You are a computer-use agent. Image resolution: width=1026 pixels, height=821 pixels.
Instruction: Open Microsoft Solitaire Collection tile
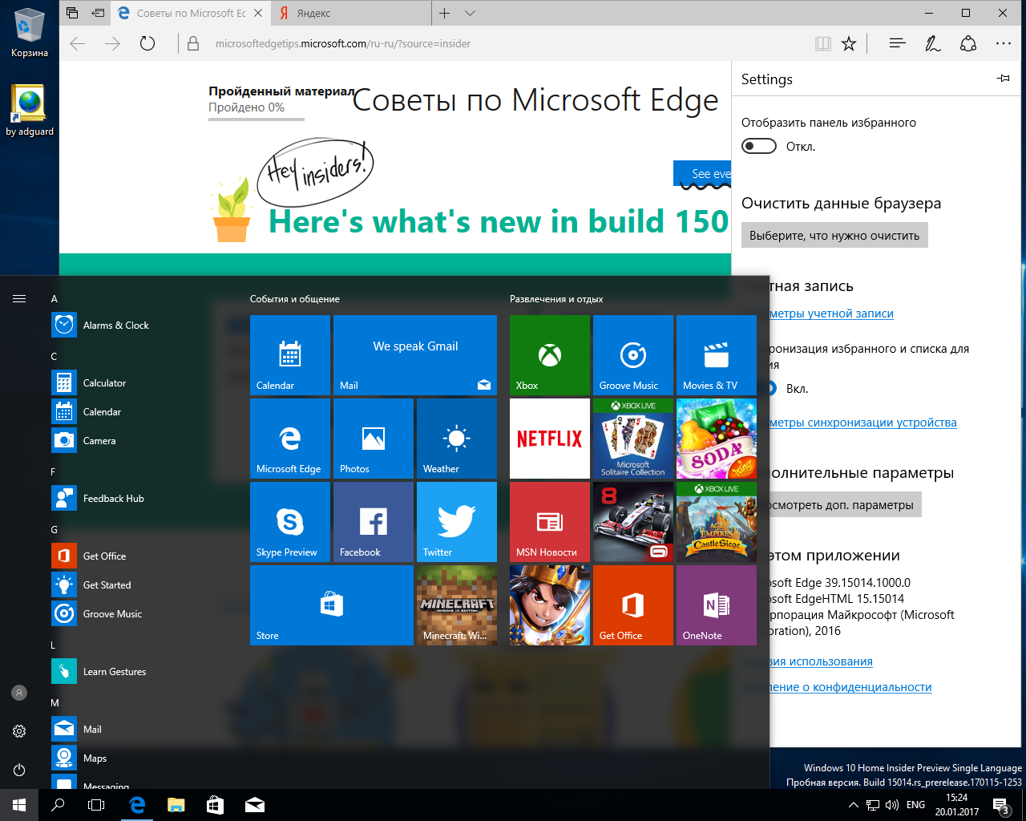[633, 439]
